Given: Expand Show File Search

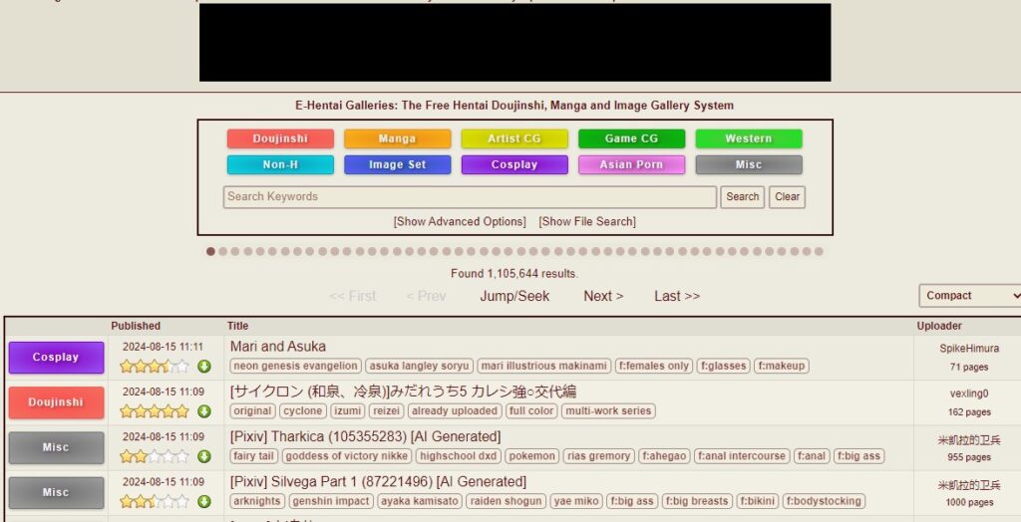Looking at the screenshot, I should [587, 221].
